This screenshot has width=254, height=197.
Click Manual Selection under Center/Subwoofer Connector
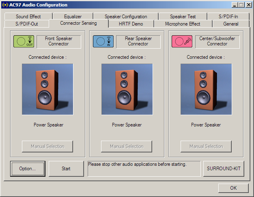[x=206, y=146]
